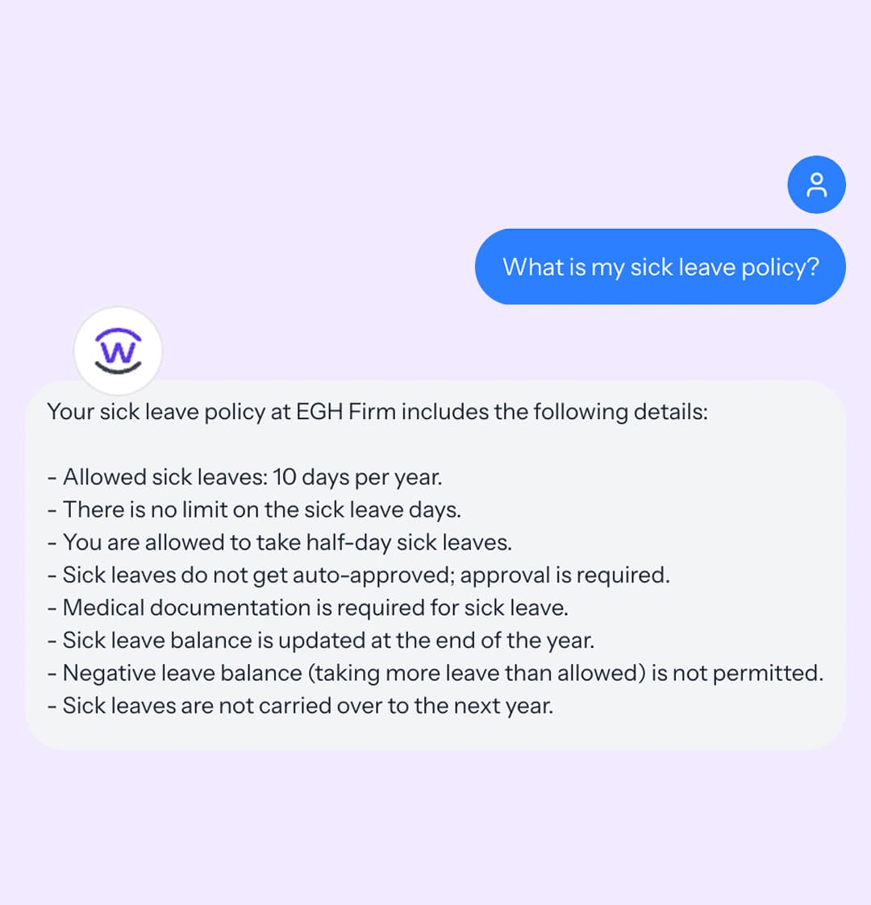Click the "Negative leave balance" bullet line
Image resolution: width=871 pixels, height=905 pixels.
pyautogui.click(x=435, y=673)
